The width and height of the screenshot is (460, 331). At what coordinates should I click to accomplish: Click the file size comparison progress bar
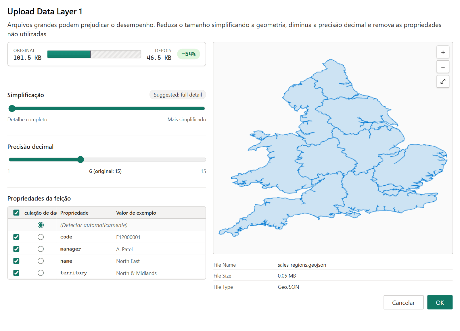[94, 54]
